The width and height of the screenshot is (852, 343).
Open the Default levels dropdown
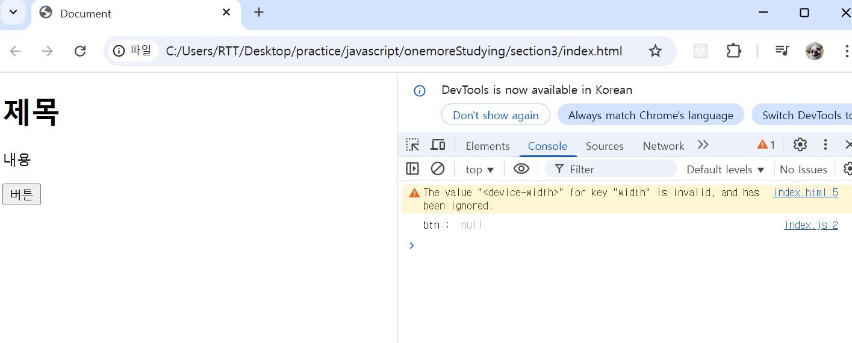coord(726,170)
